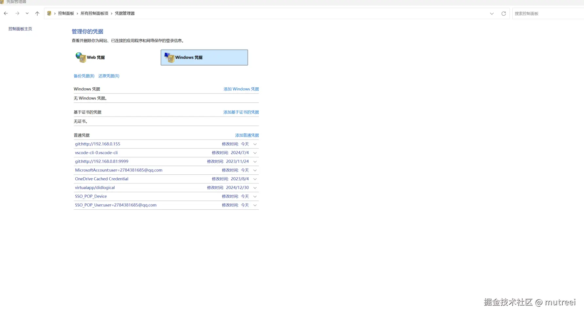Go back with the back arrow
Viewport: 584px width, 315px height.
pos(6,13)
